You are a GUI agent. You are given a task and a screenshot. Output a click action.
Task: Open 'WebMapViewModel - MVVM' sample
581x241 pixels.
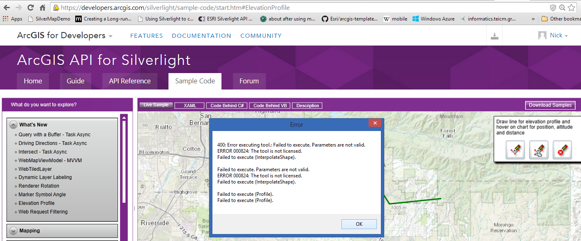50,161
